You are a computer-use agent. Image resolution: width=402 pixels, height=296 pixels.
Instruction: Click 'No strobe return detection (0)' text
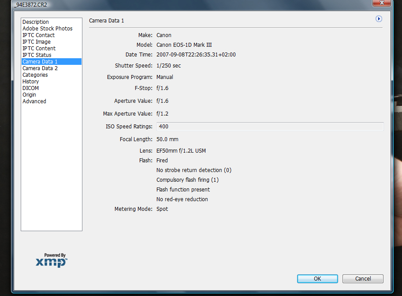(194, 170)
